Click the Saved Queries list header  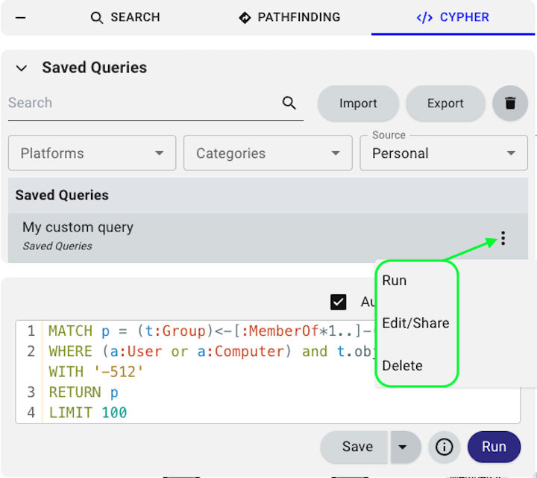pos(268,195)
